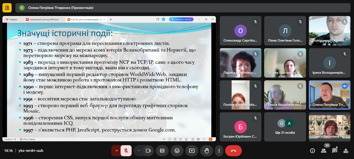Click the audio indicator on Олена Петрівна tile
Viewport: 354px width, 159px height.
tap(345, 86)
